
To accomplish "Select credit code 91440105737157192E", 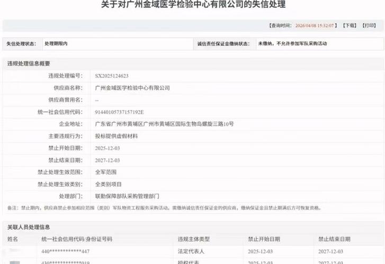I will point(119,112).
